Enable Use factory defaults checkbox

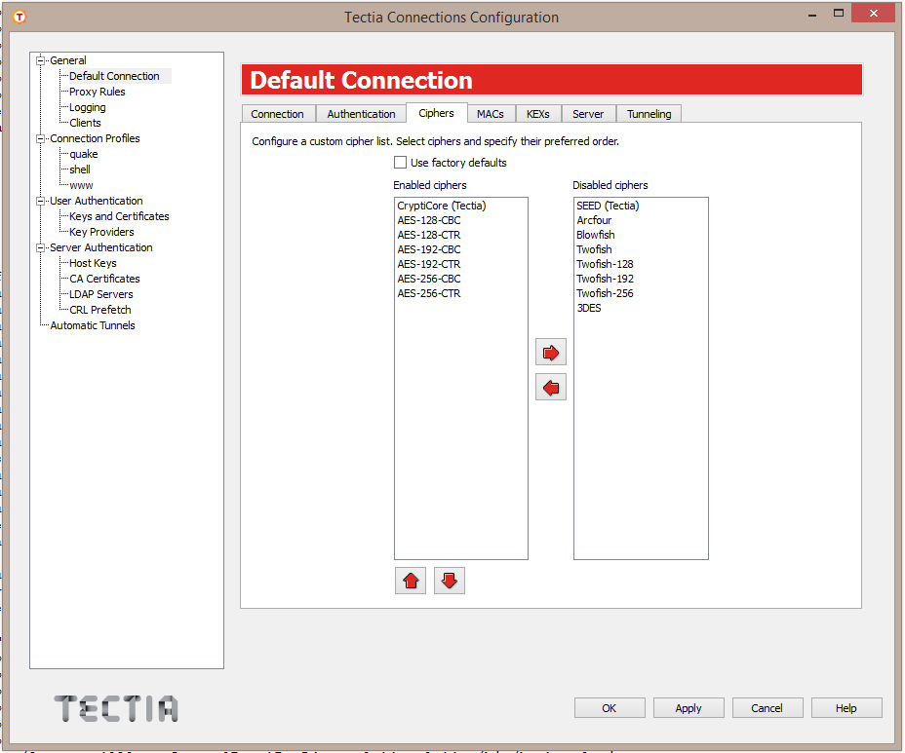400,163
